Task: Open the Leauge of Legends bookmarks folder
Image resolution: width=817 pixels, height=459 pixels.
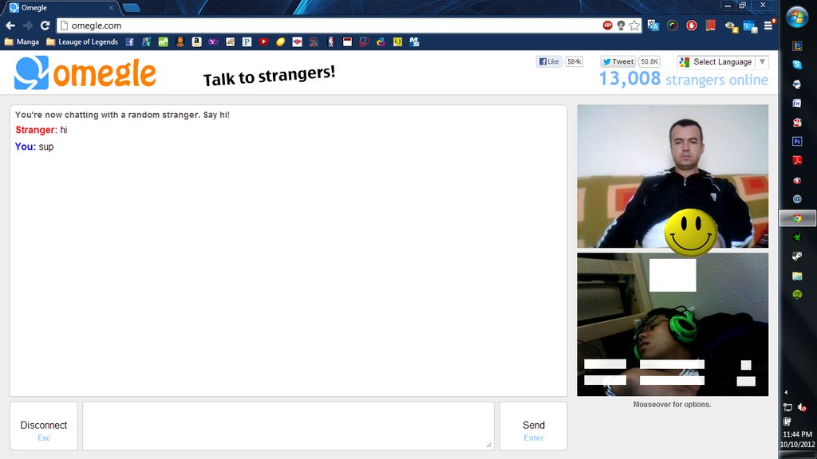Action: [82, 41]
